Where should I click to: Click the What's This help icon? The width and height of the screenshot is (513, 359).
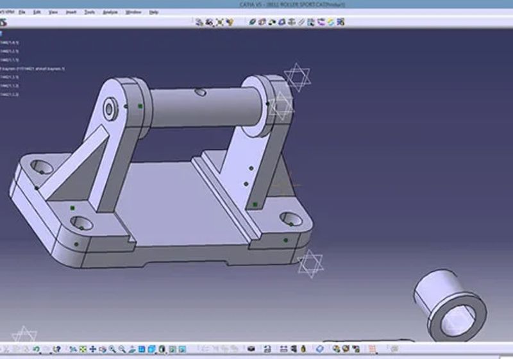(x=56, y=349)
